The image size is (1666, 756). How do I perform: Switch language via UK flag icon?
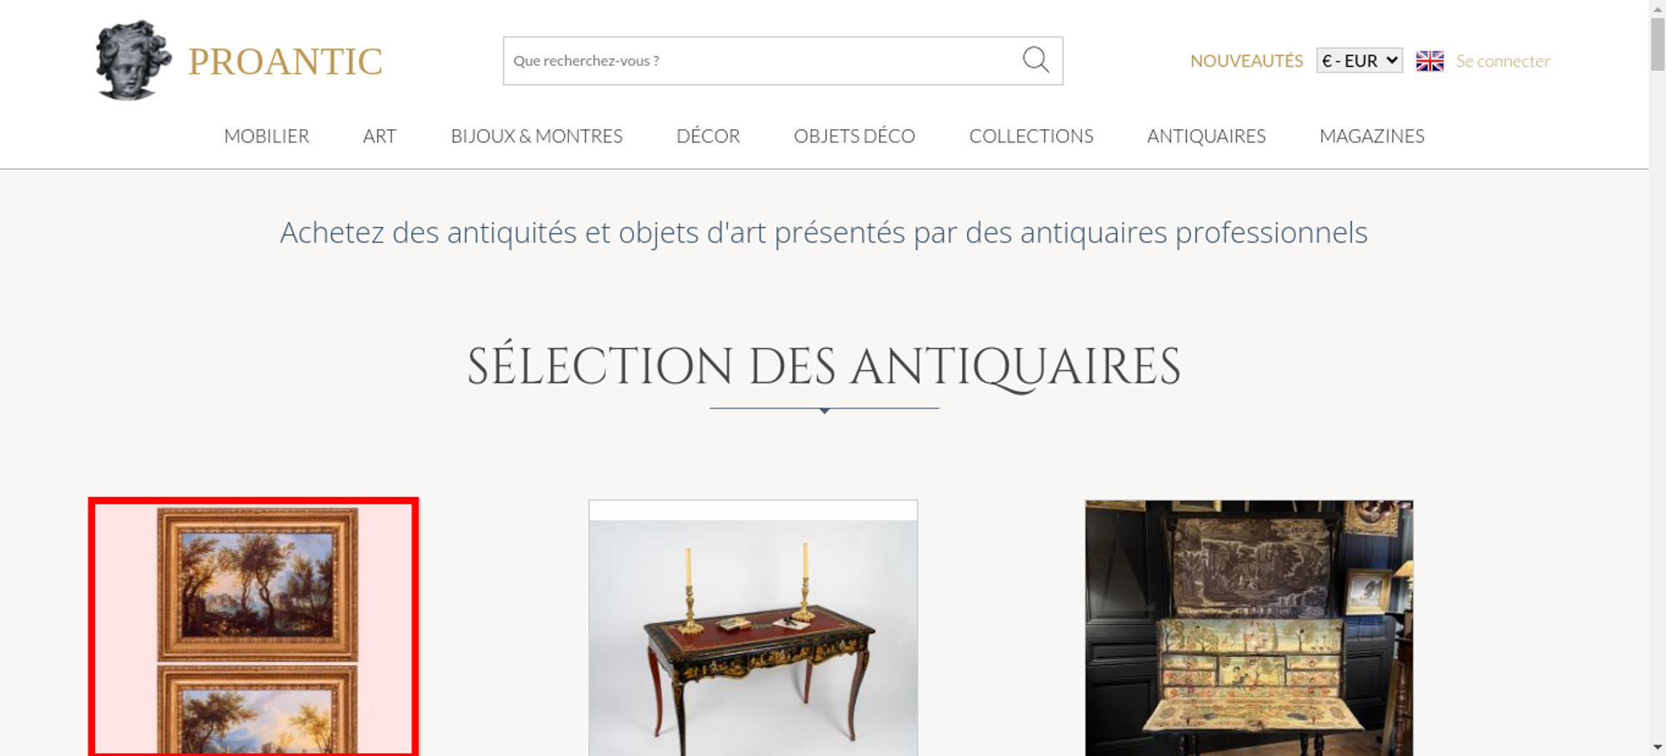pos(1429,61)
